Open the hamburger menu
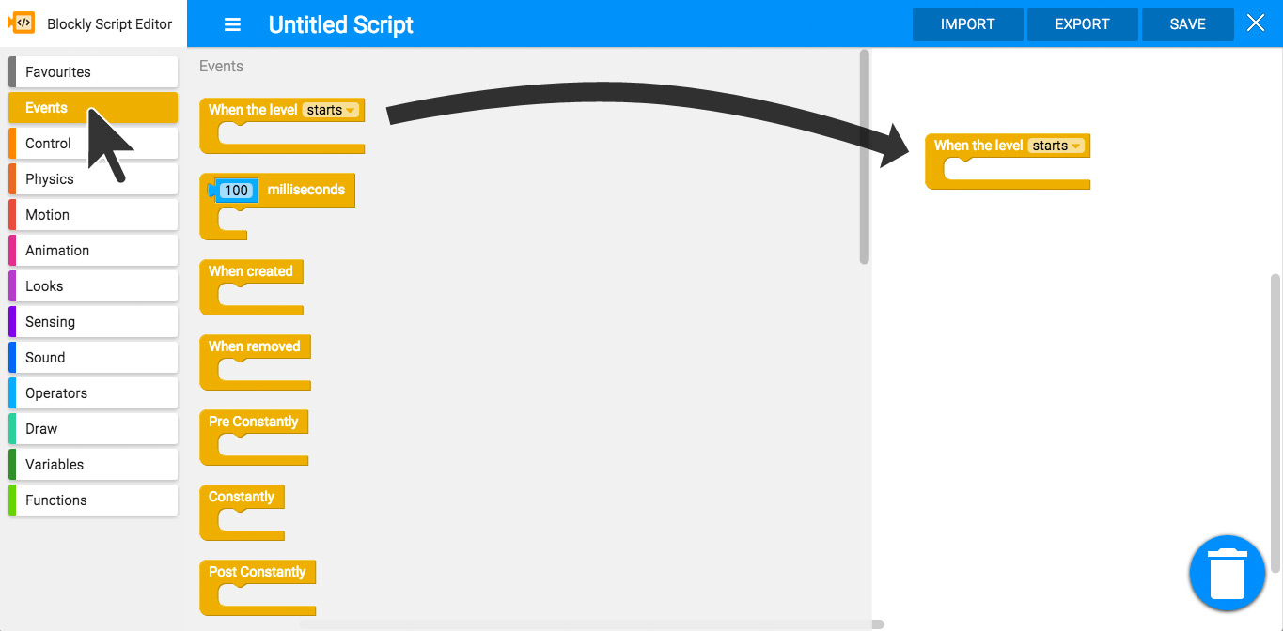 [x=232, y=24]
